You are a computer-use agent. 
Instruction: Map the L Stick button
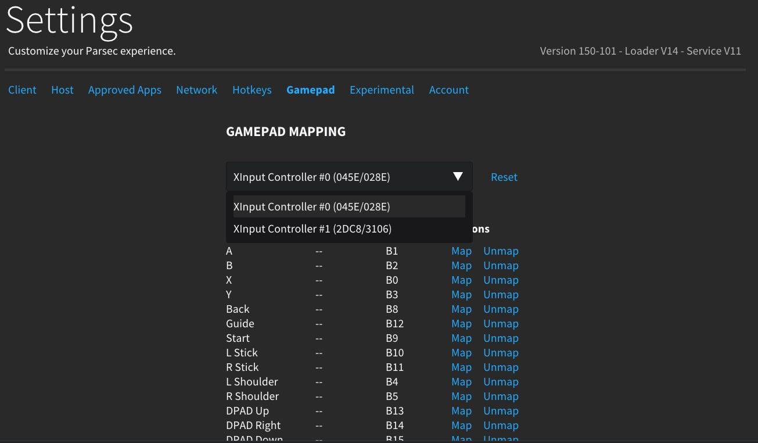[461, 353]
